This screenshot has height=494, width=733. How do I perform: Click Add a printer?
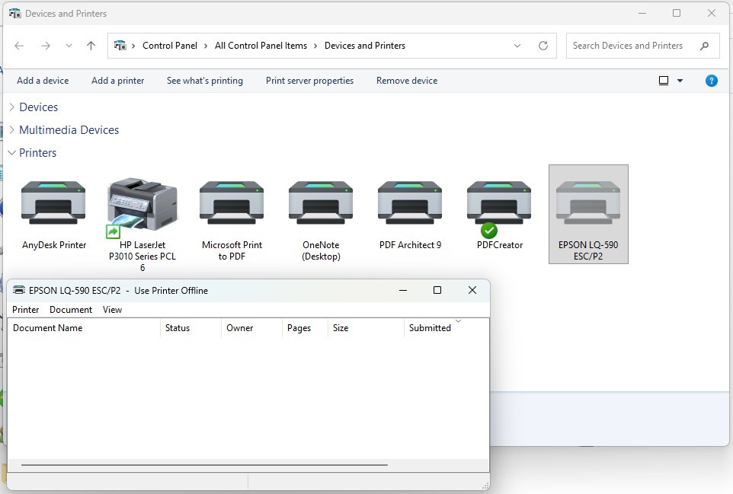117,81
